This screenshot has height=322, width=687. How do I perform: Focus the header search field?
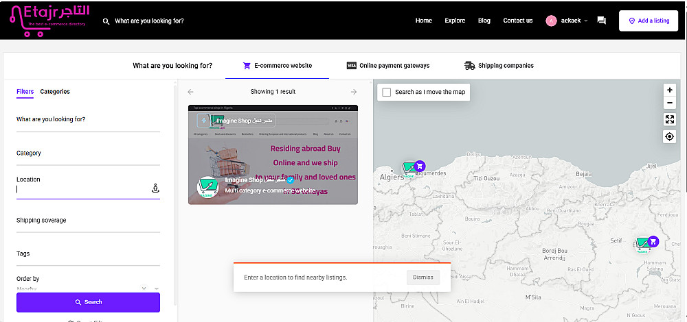coord(149,21)
